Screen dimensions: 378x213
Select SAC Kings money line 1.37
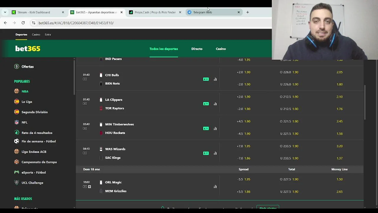pyautogui.click(x=340, y=158)
